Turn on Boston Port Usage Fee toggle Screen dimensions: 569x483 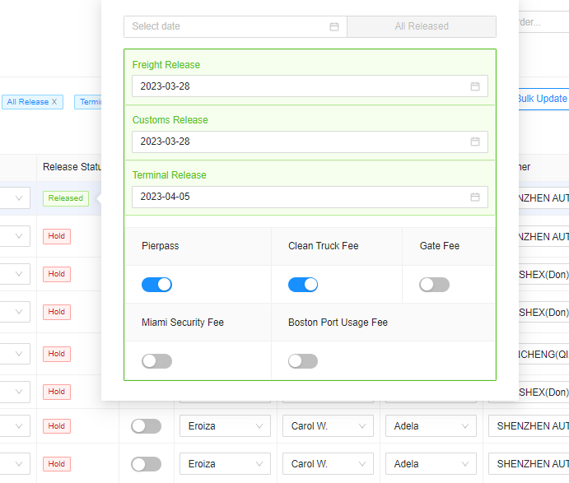(303, 361)
